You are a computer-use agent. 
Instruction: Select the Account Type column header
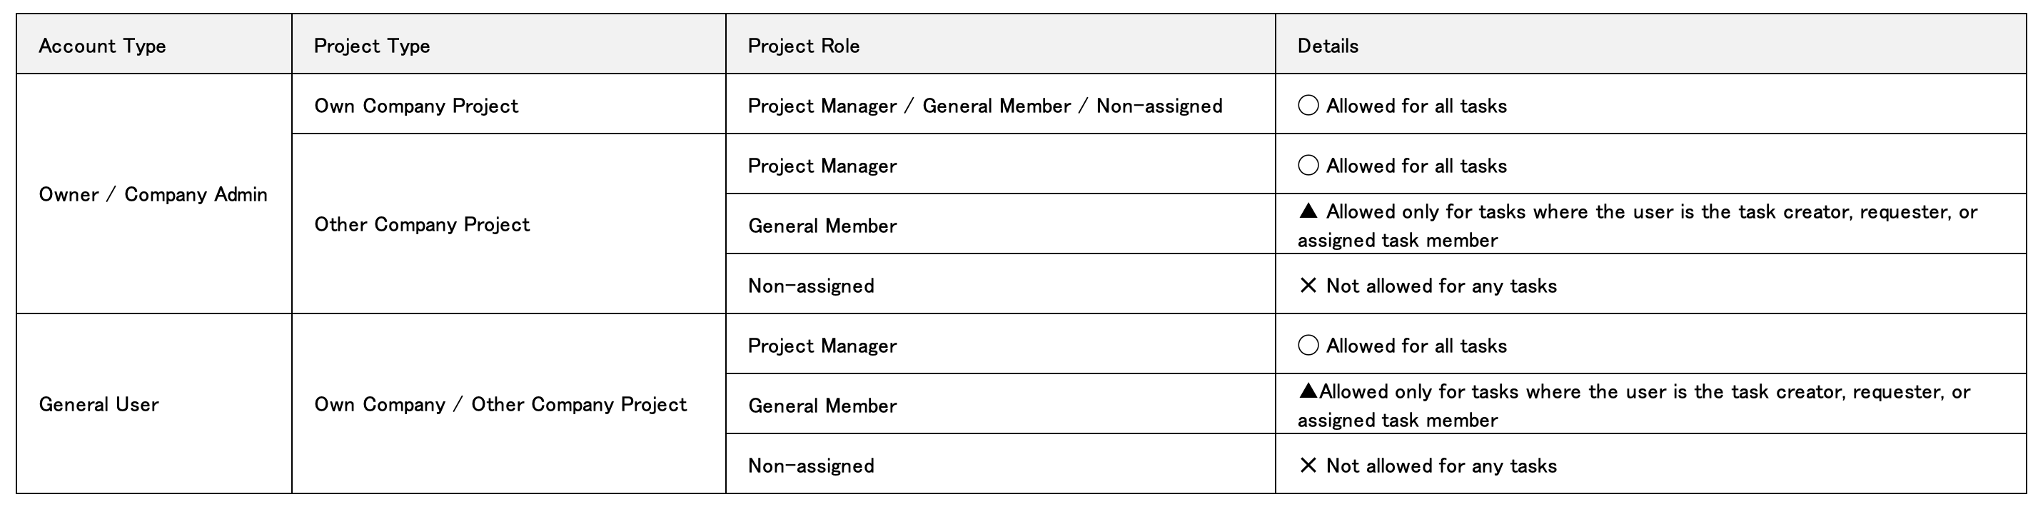pyautogui.click(x=102, y=46)
